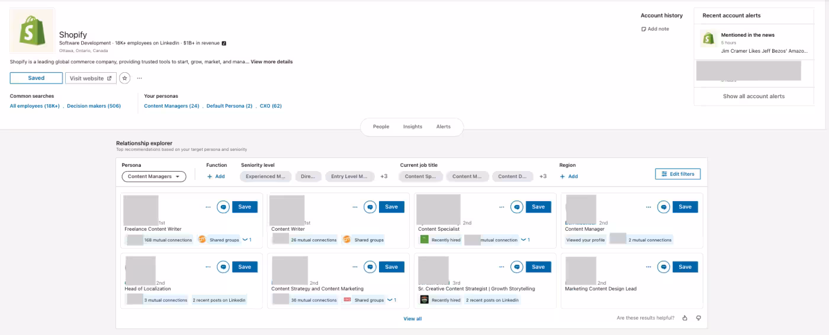Open more options for Content Manager lead

648,207
